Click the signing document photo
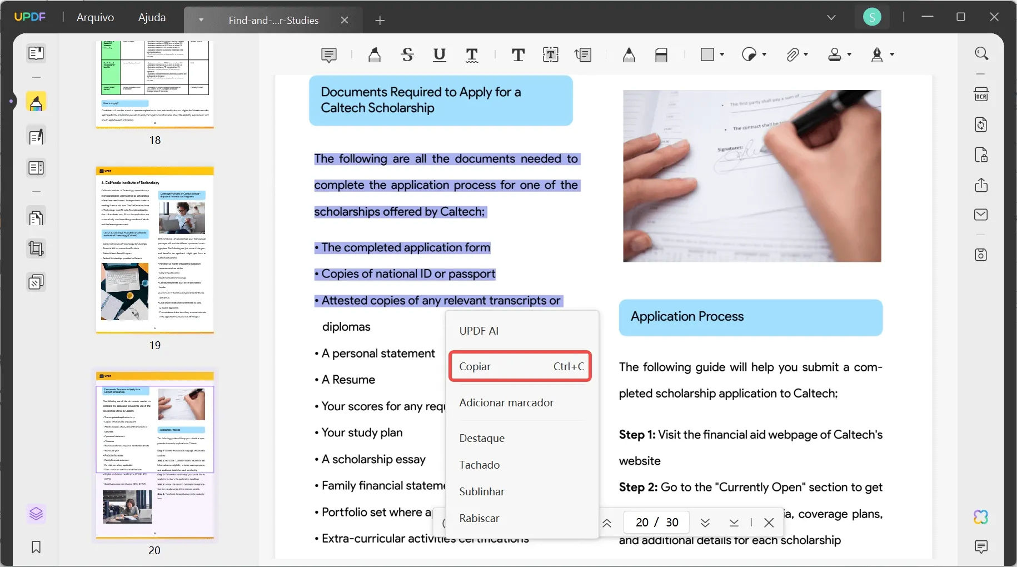Image resolution: width=1017 pixels, height=567 pixels. tap(752, 176)
